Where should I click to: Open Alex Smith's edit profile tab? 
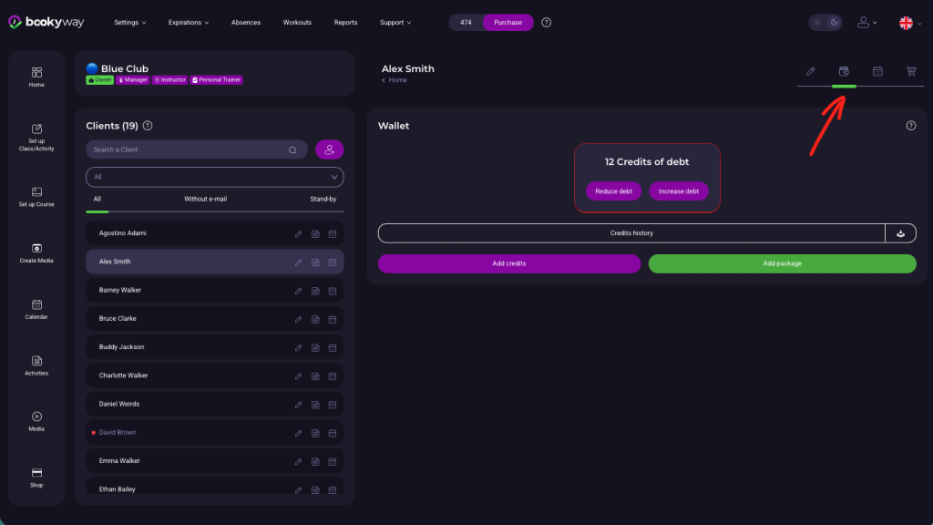[x=810, y=71]
